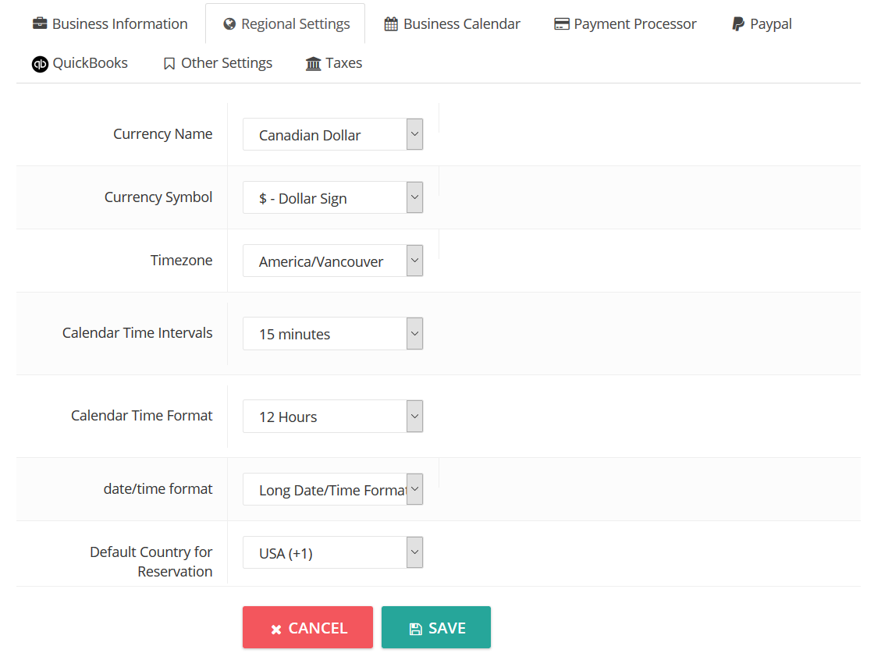Click the PayPal logo icon

point(738,24)
